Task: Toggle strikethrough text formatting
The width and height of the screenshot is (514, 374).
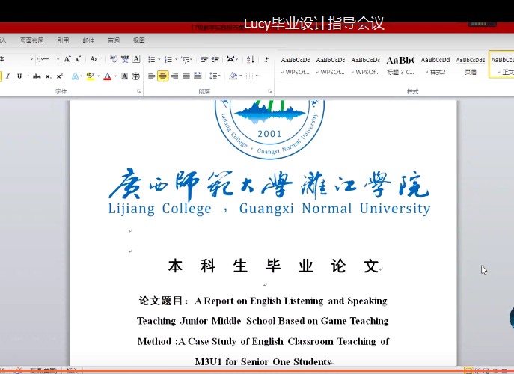Action: click(x=37, y=76)
